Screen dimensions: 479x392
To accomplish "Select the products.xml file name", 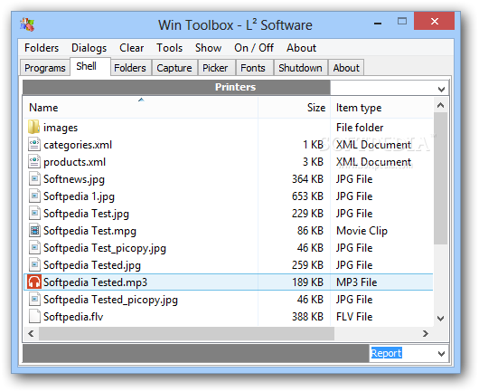I will (x=74, y=161).
